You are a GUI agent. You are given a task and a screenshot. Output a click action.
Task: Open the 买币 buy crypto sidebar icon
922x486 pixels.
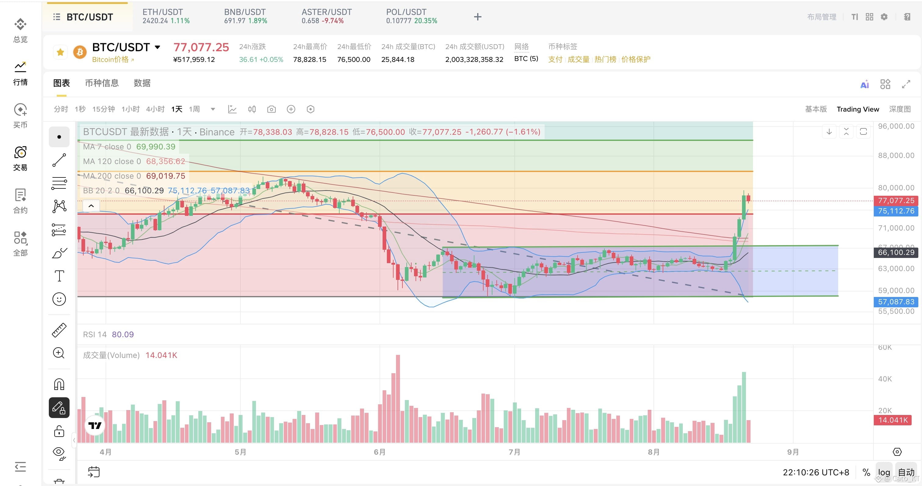tap(20, 116)
